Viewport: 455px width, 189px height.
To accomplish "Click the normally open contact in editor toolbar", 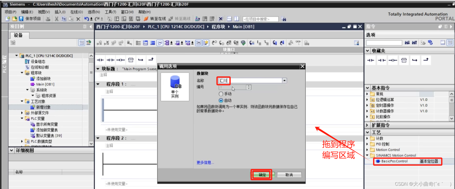I will coord(100,60).
